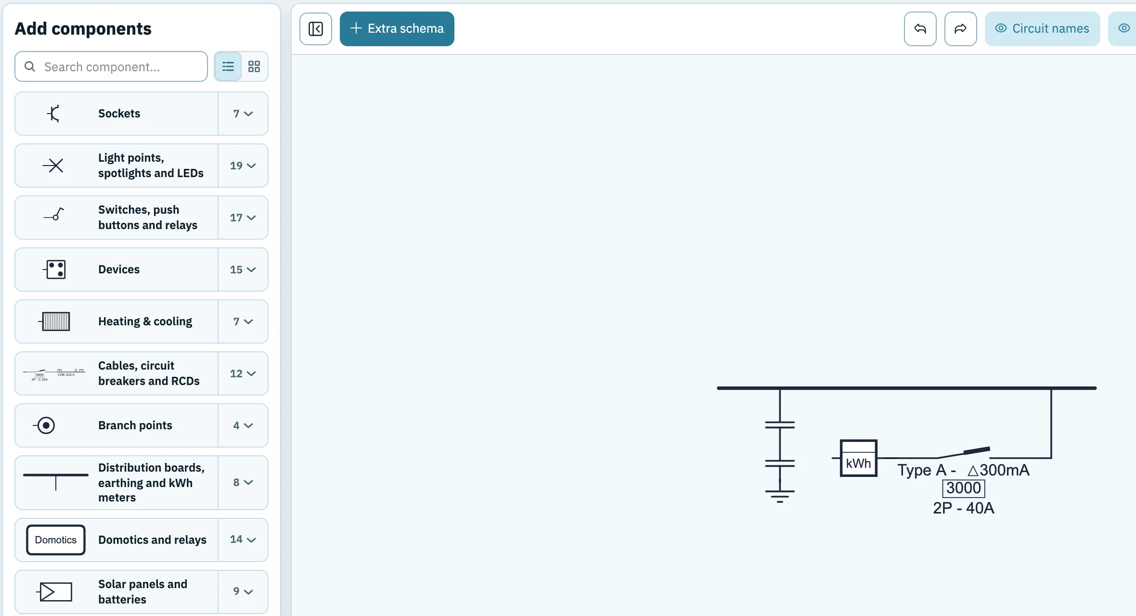1136x616 pixels.
Task: Add an Extra schema
Action: point(397,29)
